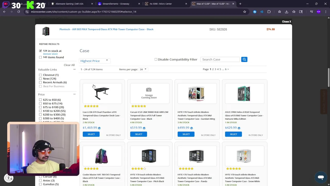
Task: Open the chat bubble widget
Action: [321, 177]
